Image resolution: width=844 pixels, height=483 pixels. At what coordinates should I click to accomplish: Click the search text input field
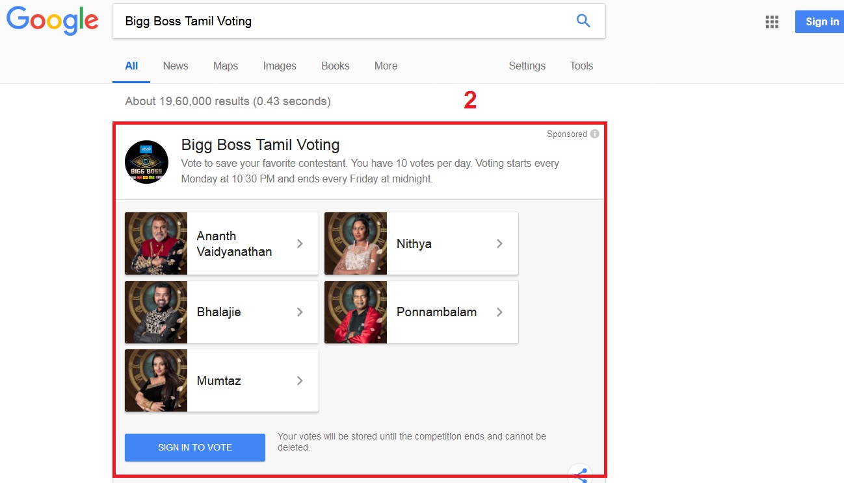[x=338, y=21]
